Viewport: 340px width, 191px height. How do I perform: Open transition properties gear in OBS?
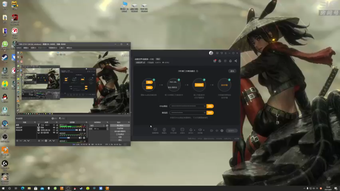(x=107, y=126)
